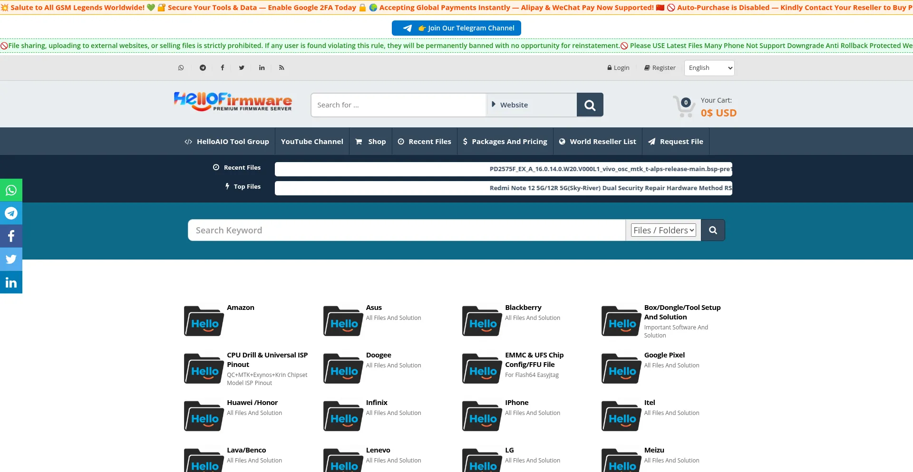Select the Top Files ticker label
Image resolution: width=913 pixels, height=472 pixels.
click(243, 187)
